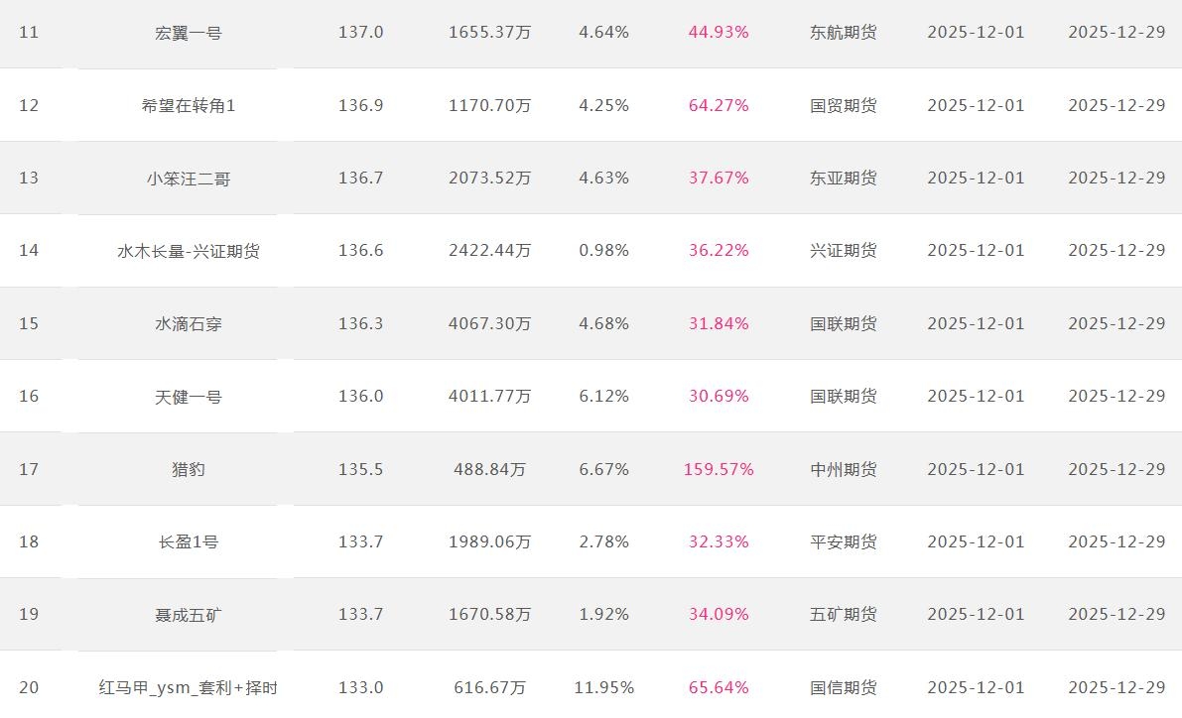Open the 国贸期货 company link
This screenshot has width=1182, height=718.
(x=844, y=105)
